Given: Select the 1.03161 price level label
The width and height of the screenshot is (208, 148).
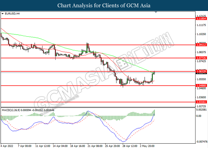Looking at the screenshot, I should coord(201,102).
